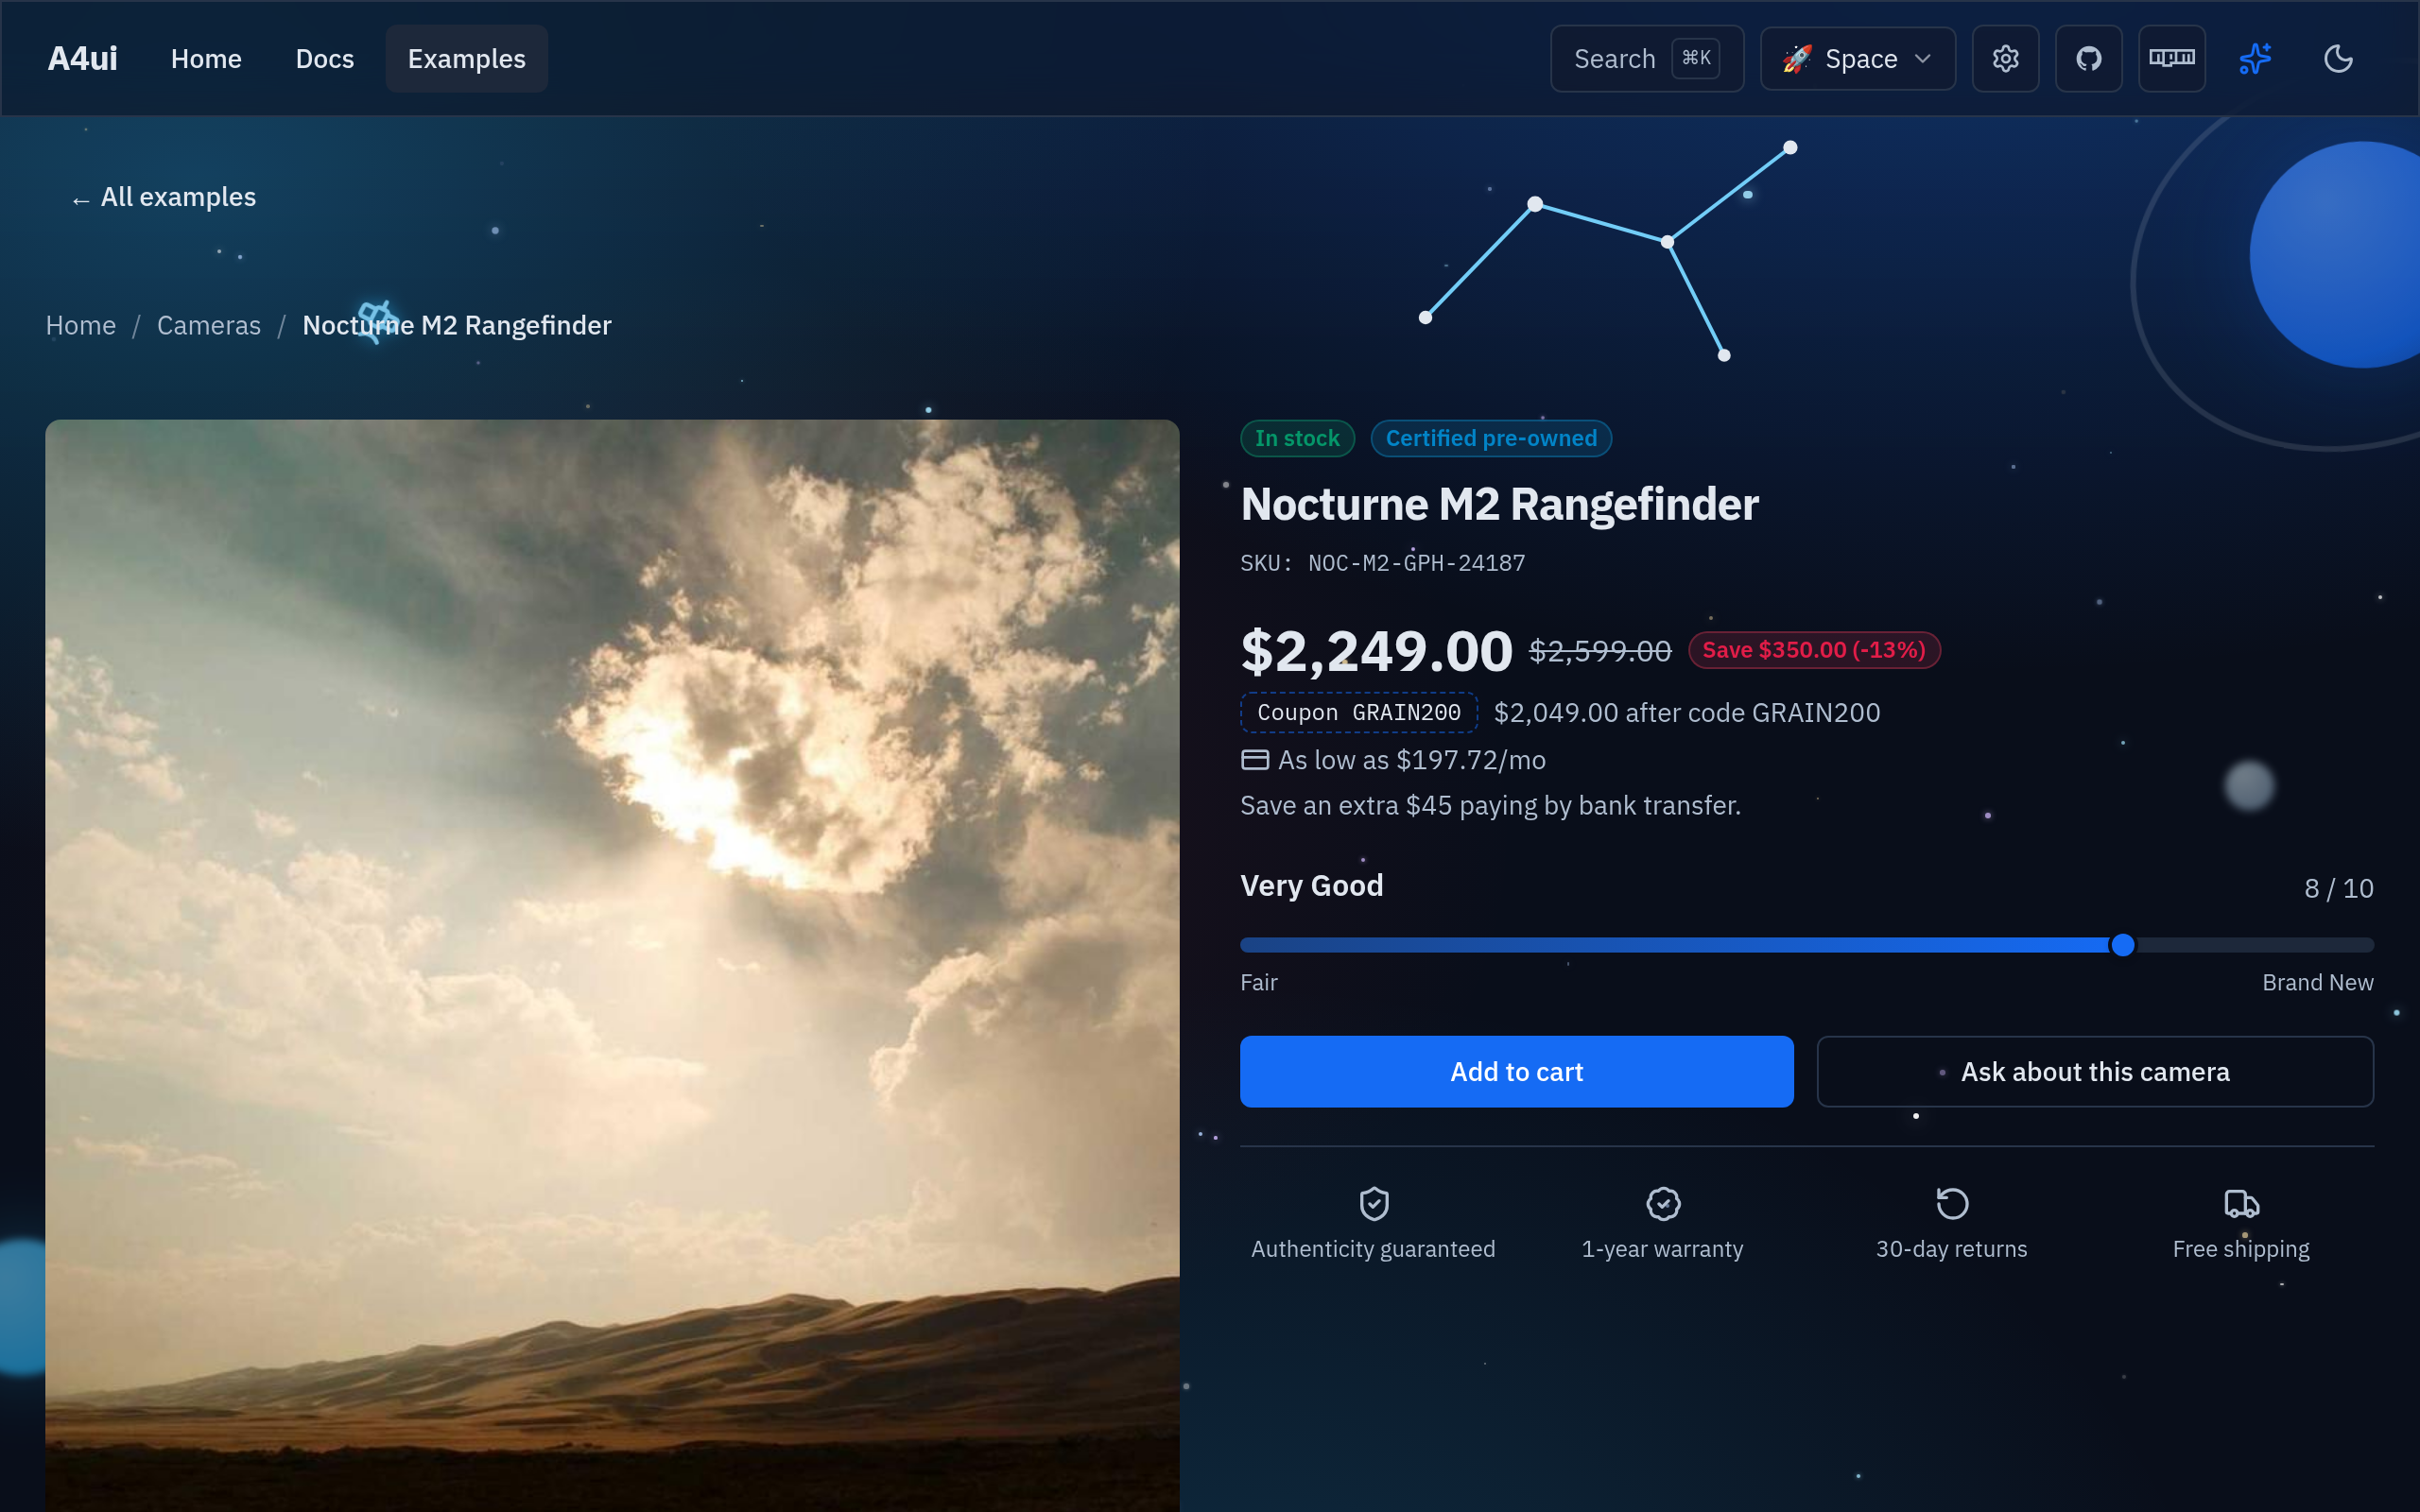2420x1512 pixels.
Task: Toggle the sparkle effects icon
Action: [2255, 59]
